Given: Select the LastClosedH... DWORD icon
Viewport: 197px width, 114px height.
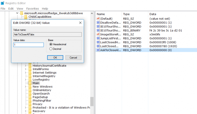Looking at the screenshot, I should tap(98, 42).
